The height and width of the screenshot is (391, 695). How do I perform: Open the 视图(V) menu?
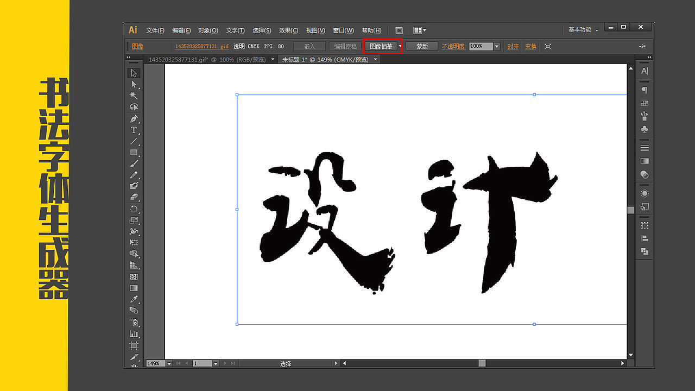315,30
